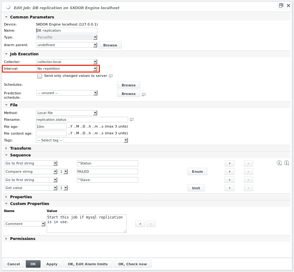
Task: Open the Interval dropdown
Action: tap(95, 69)
